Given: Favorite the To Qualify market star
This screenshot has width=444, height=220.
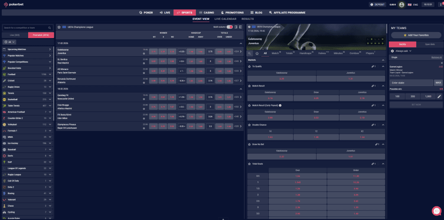Looking at the screenshot, I should (249, 67).
